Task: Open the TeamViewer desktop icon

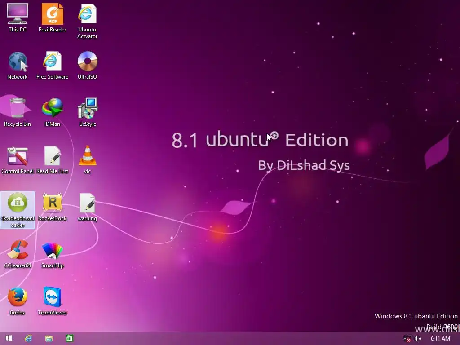Action: point(52,301)
